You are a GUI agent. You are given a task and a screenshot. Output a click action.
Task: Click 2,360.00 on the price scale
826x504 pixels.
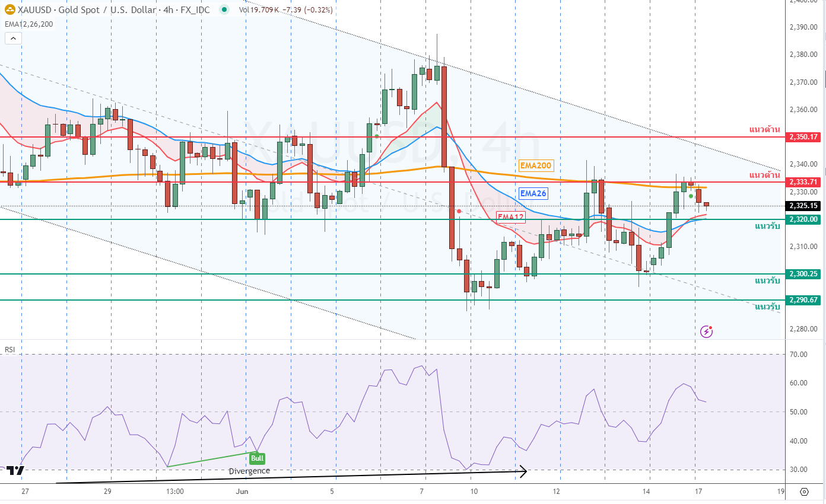[x=803, y=110]
